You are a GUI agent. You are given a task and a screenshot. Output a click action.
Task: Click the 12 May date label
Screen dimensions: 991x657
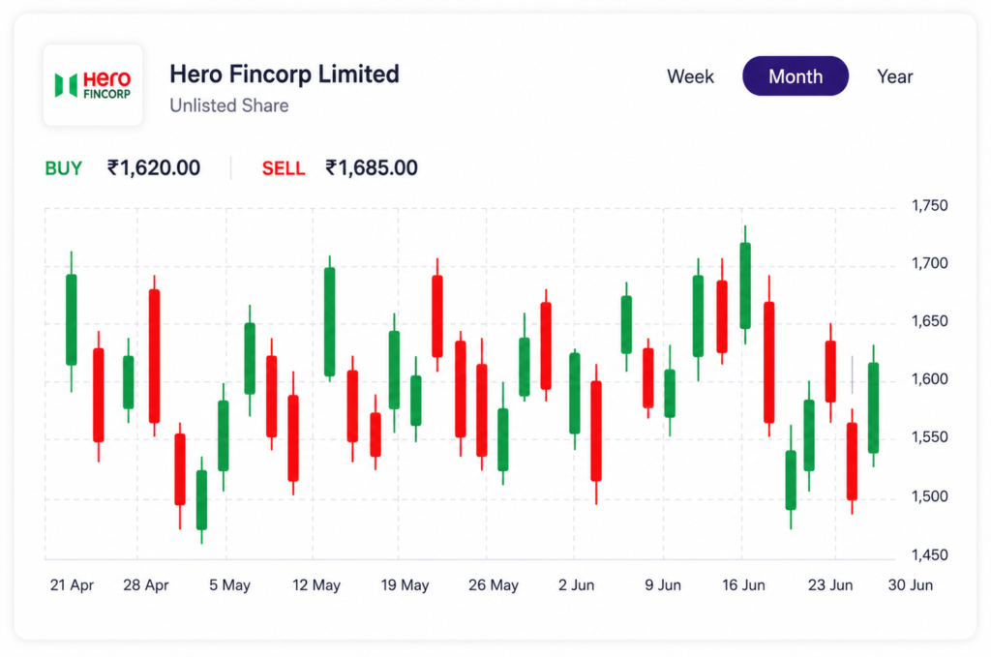(x=316, y=585)
